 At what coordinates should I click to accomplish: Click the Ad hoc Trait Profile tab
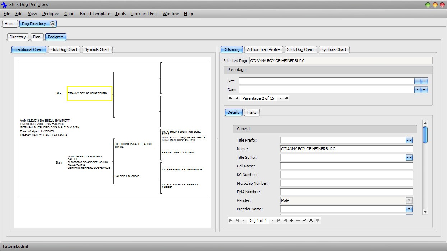pos(263,49)
